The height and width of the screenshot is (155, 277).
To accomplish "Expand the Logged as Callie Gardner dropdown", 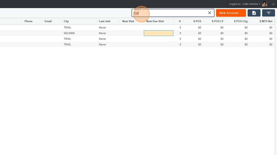I will point(244,4).
